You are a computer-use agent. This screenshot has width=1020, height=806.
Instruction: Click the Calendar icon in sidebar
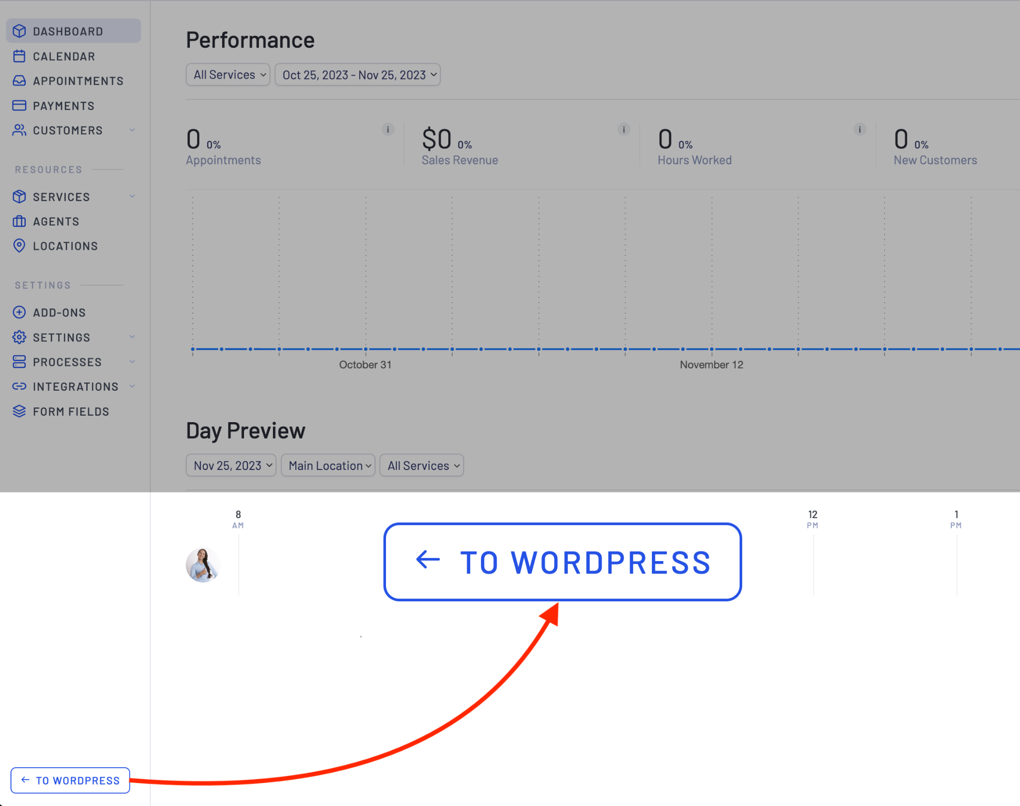[x=20, y=55]
